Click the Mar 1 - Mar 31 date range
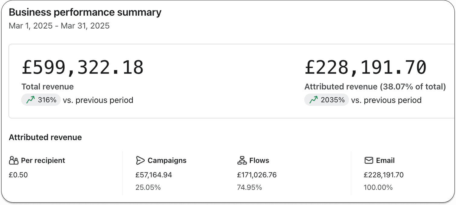456x205 pixels. [x=59, y=26]
